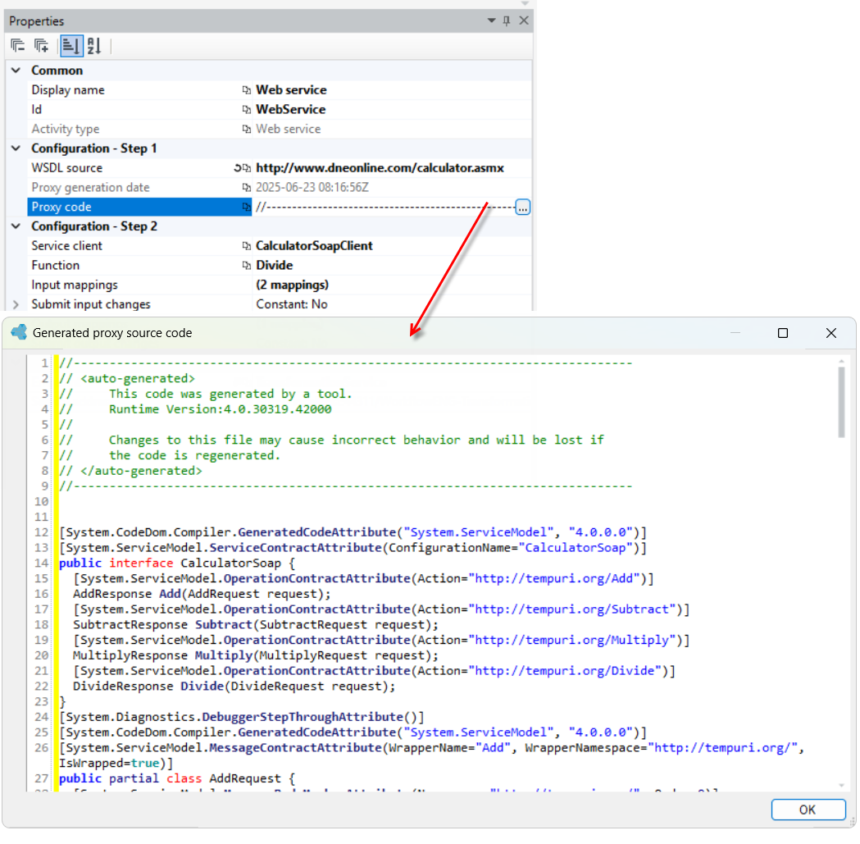Edit the Display name value 'Web service'
This screenshot has width=860, height=844.
(x=291, y=90)
